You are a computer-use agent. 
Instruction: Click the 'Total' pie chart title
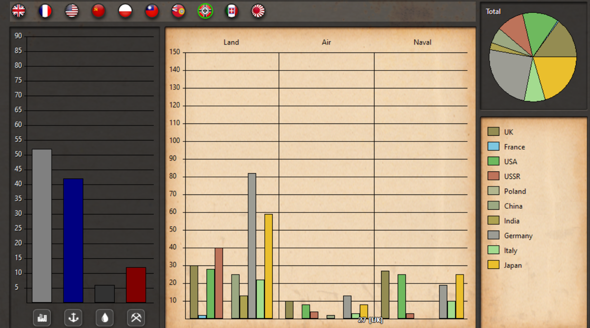click(x=493, y=11)
